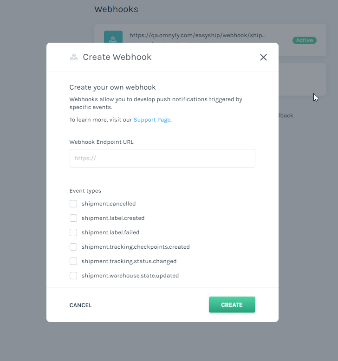338x361 pixels.
Task: Click the Create Webhook dialog title text
Action: [x=117, y=57]
